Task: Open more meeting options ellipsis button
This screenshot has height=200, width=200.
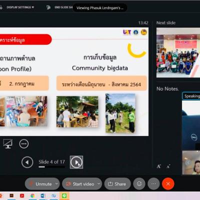Action: click(x=153, y=183)
